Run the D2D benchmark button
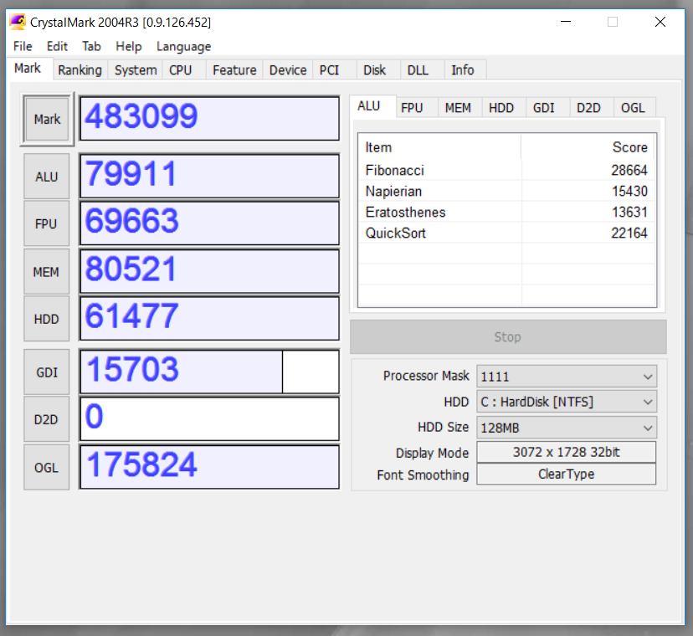The width and height of the screenshot is (693, 636). click(x=46, y=419)
